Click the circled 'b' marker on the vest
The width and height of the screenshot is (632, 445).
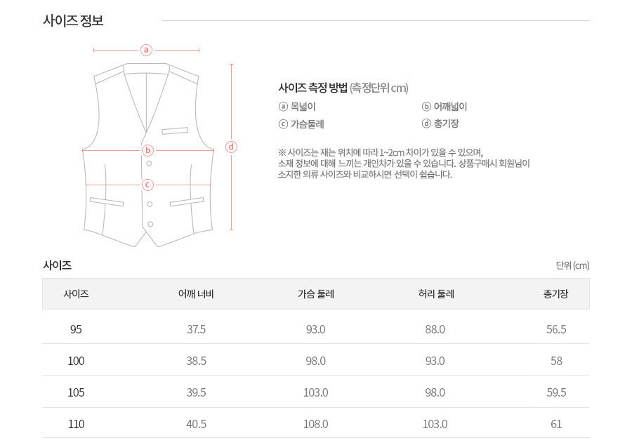(147, 150)
